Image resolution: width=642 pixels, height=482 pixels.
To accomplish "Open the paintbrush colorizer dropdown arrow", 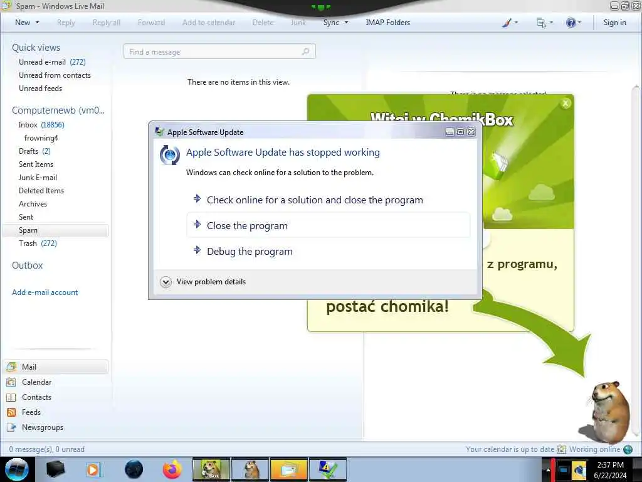I will coord(516,23).
